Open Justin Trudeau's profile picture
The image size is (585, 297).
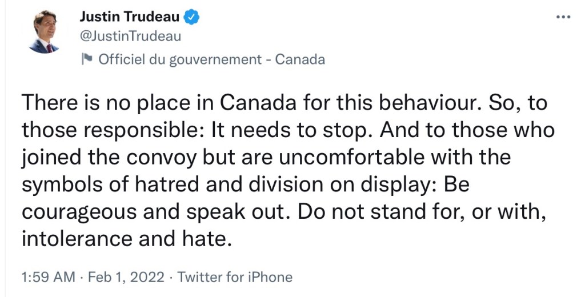pyautogui.click(x=43, y=32)
